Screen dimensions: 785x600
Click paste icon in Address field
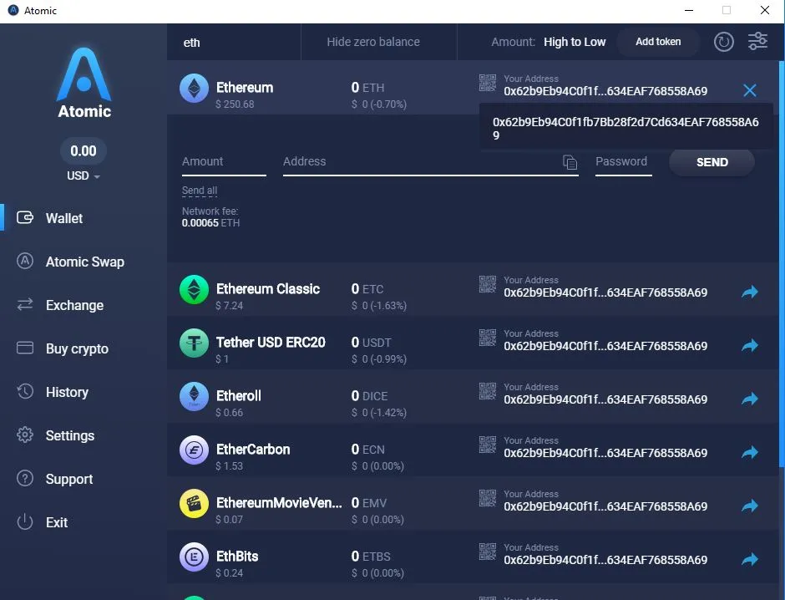pyautogui.click(x=570, y=162)
